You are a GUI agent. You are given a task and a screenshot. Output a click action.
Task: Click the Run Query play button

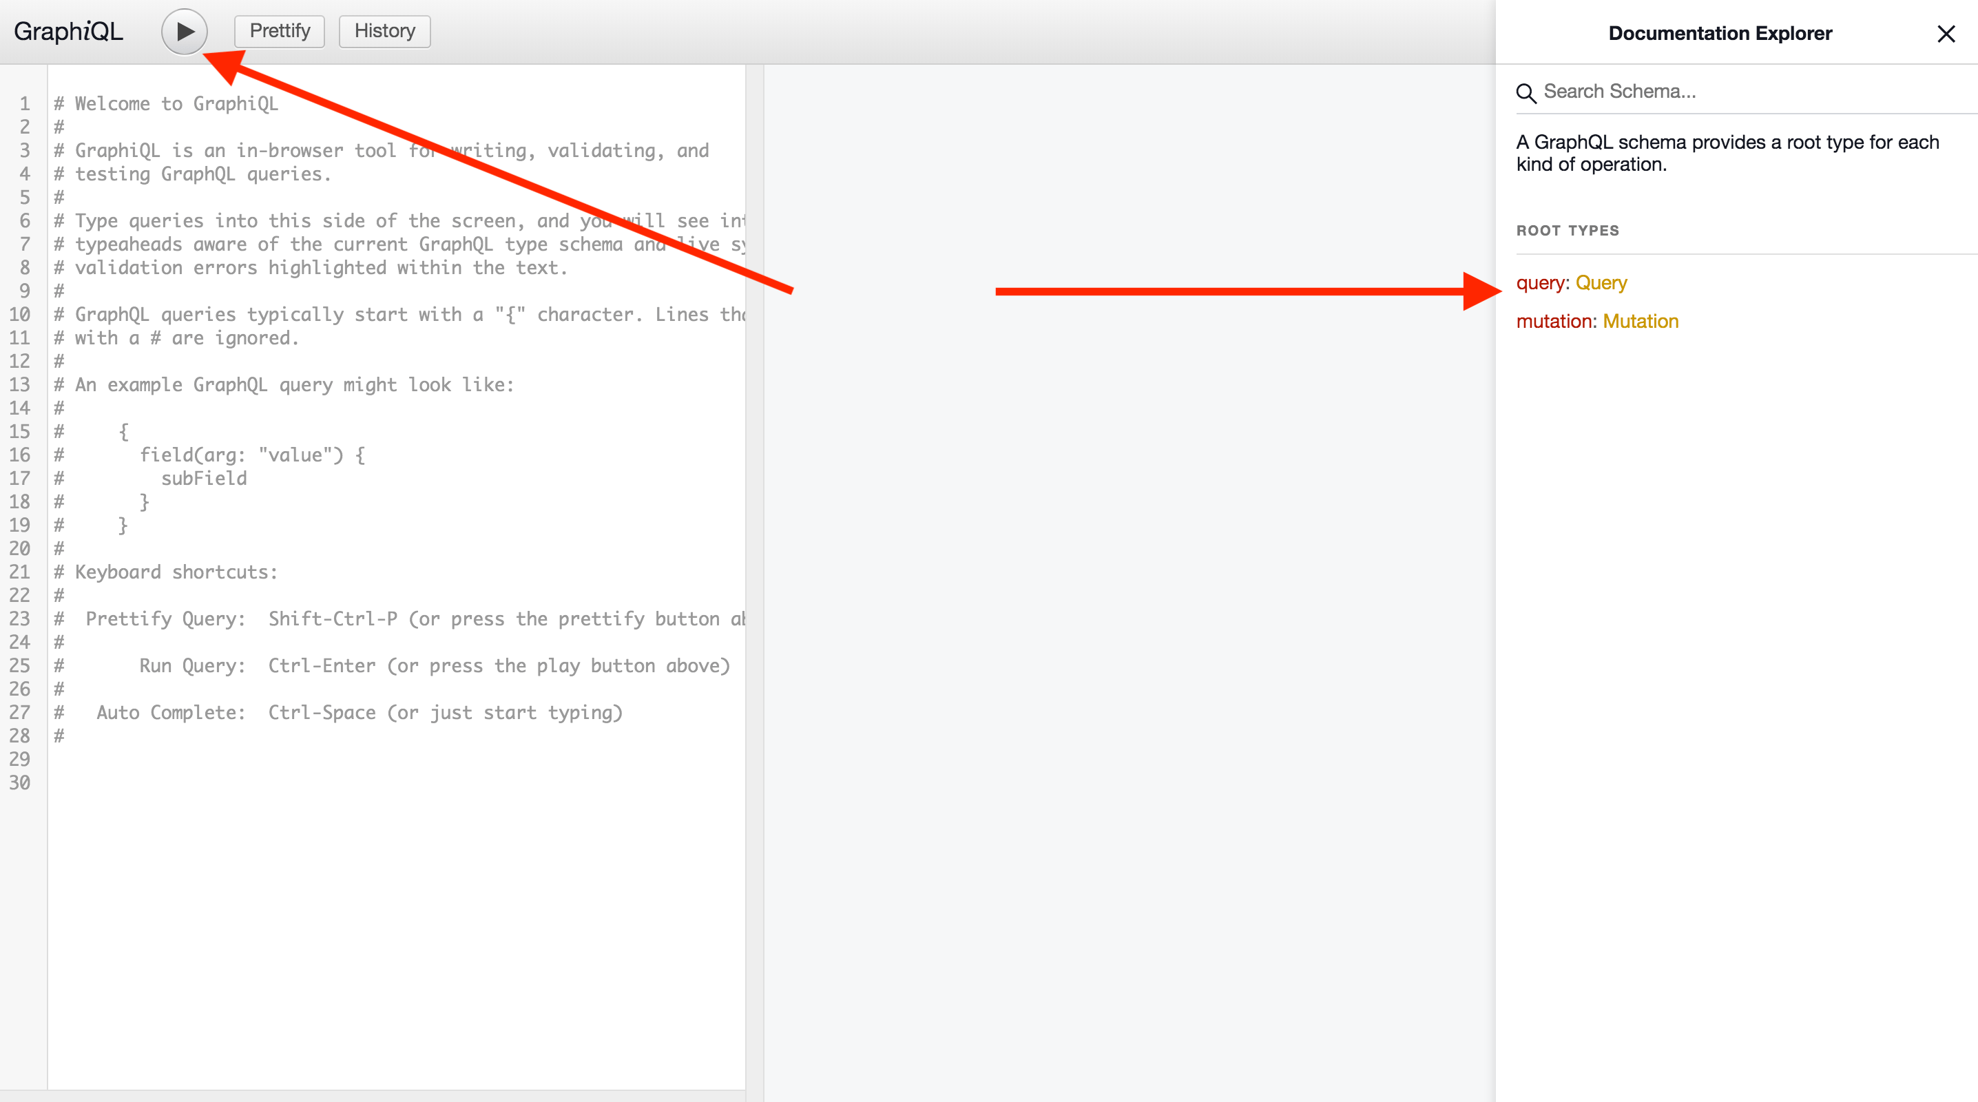[186, 27]
